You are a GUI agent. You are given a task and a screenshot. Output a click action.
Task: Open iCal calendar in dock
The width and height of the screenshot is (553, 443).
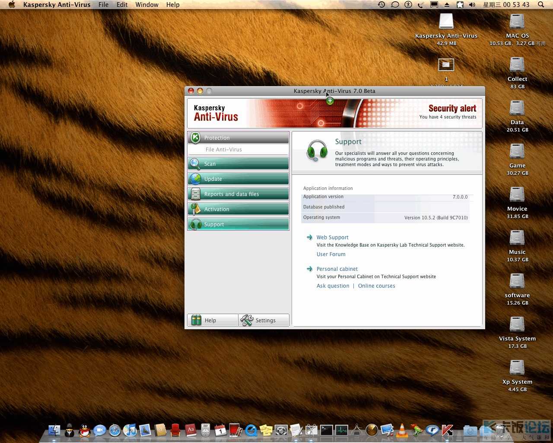tap(220, 430)
